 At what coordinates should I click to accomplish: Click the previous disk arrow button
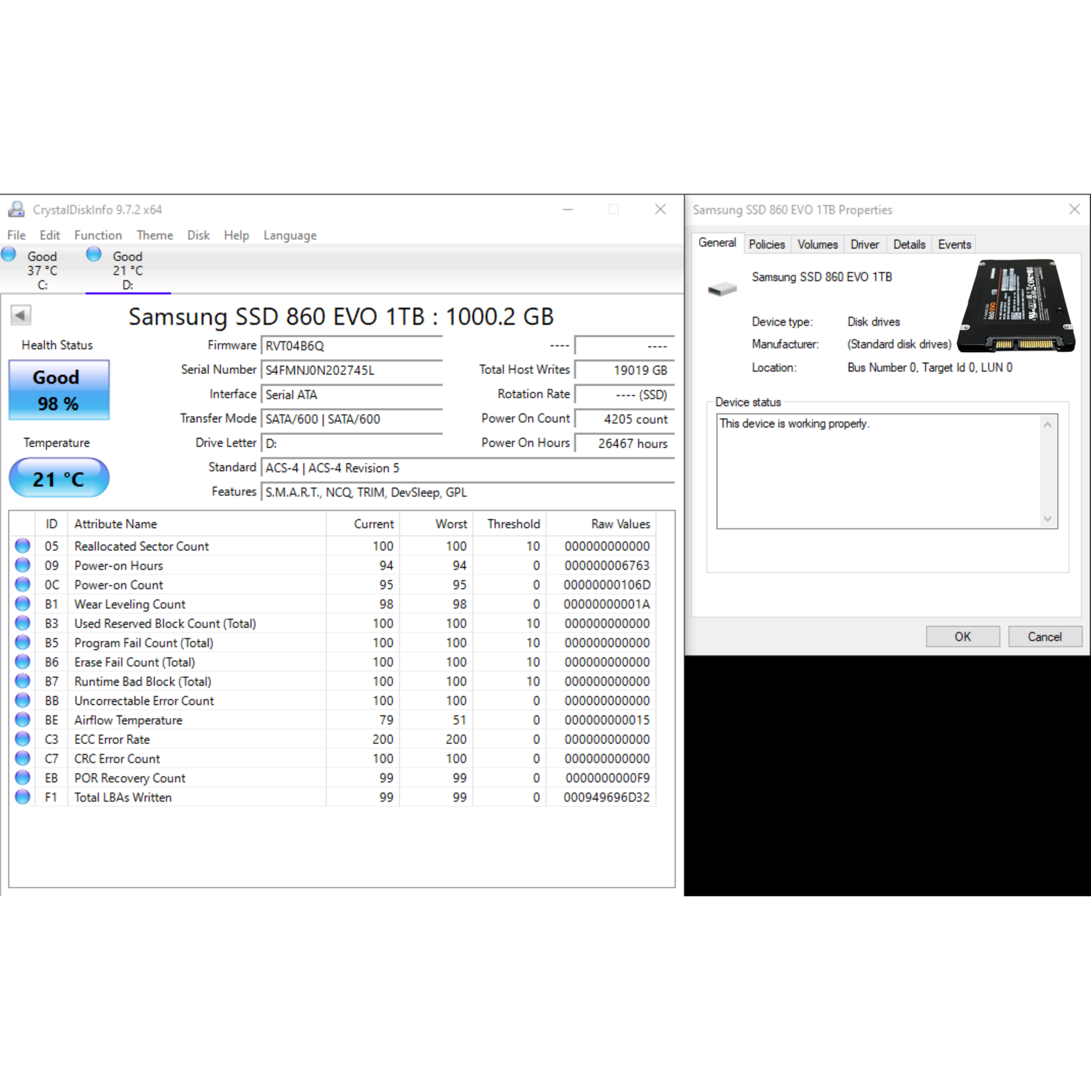(x=20, y=315)
